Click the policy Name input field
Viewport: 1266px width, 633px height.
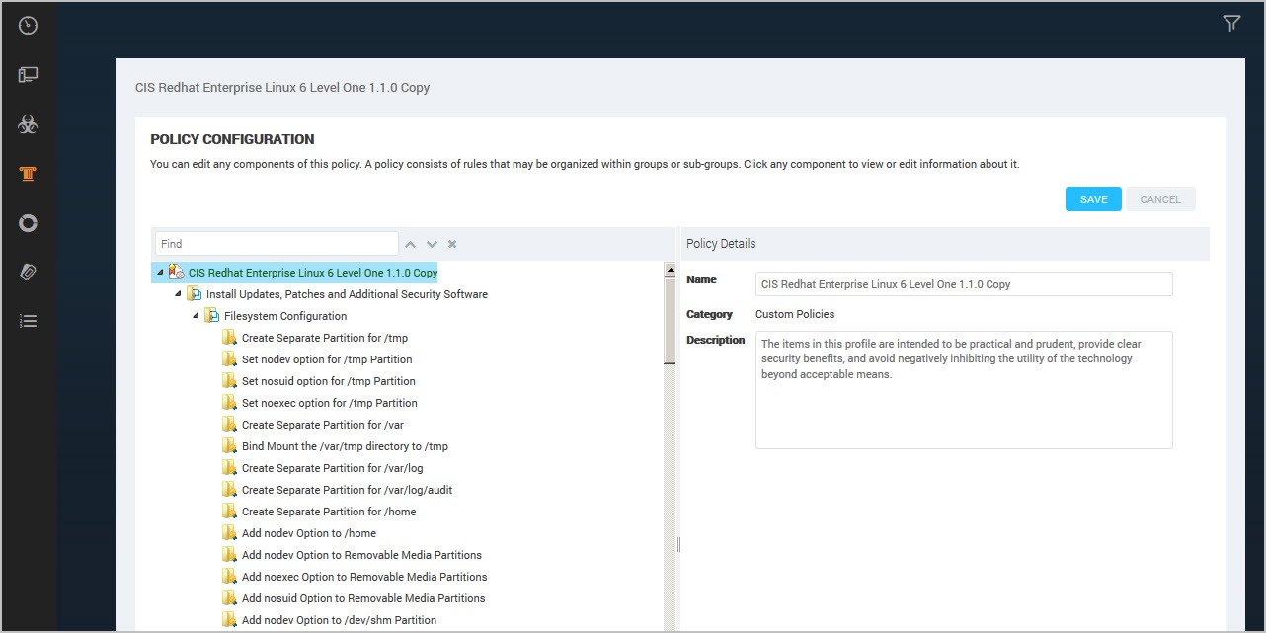click(x=964, y=284)
